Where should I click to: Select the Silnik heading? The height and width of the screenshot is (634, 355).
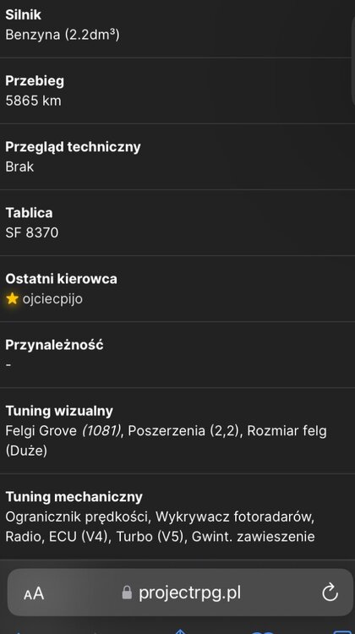point(23,14)
